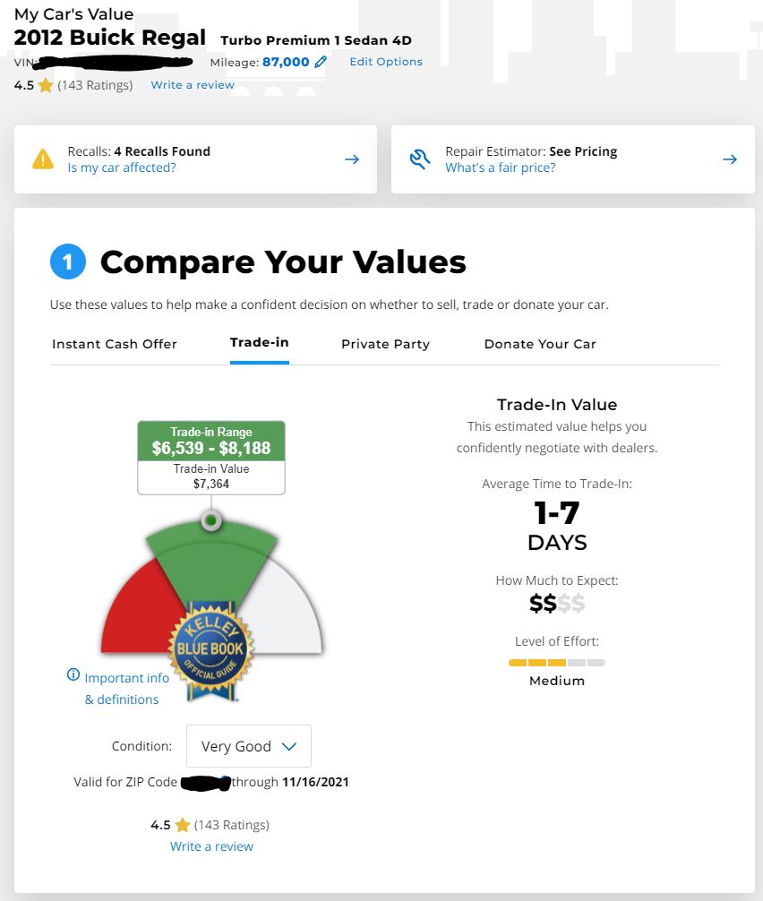This screenshot has width=763, height=901.
Task: Click the repair estimator wrench icon
Action: coord(420,159)
